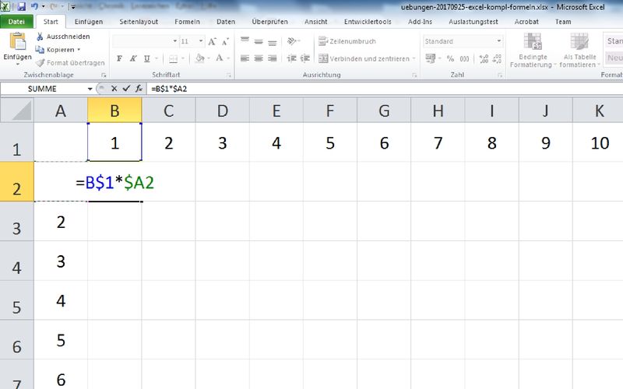This screenshot has height=389, width=623.
Task: Expand Kopieren dropdown arrow
Action: [x=79, y=50]
